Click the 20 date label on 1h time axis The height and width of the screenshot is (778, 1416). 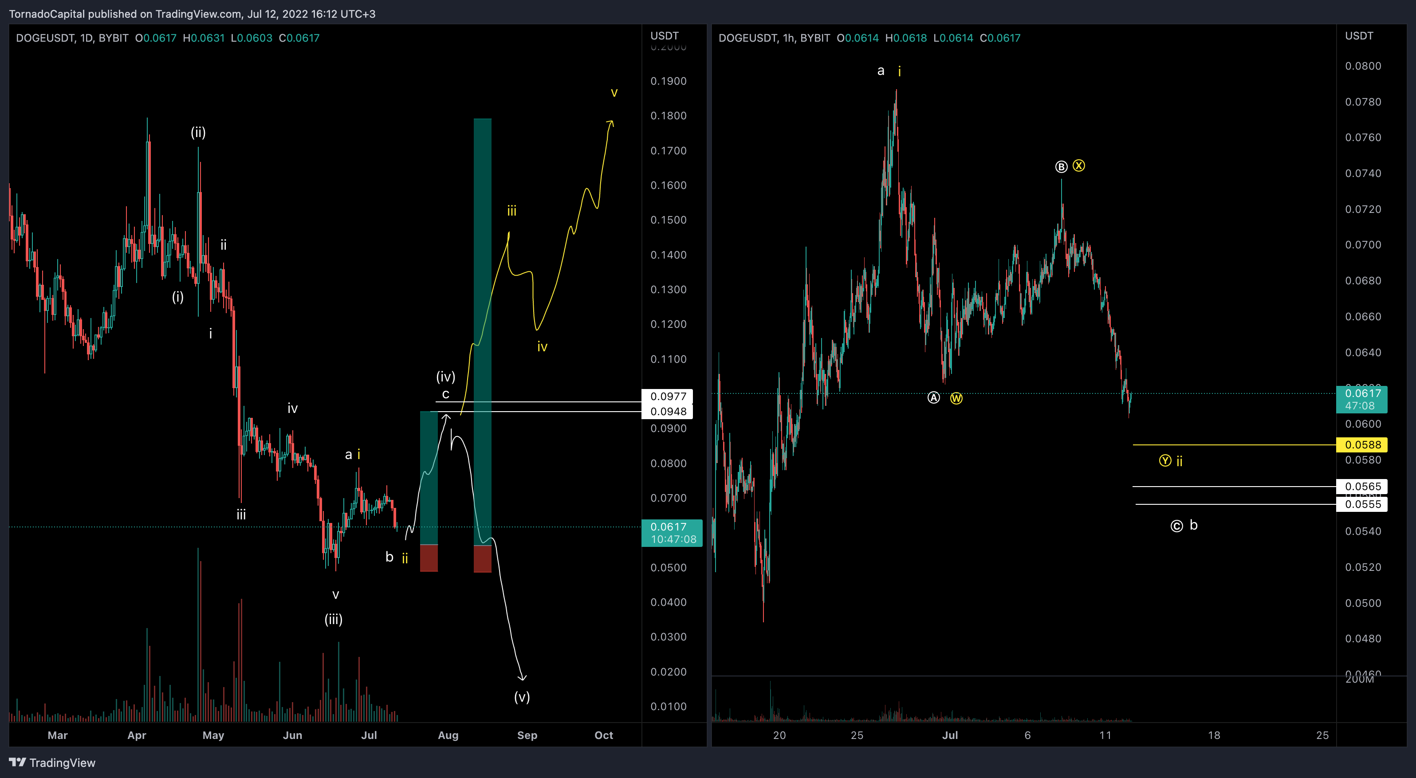(x=779, y=735)
